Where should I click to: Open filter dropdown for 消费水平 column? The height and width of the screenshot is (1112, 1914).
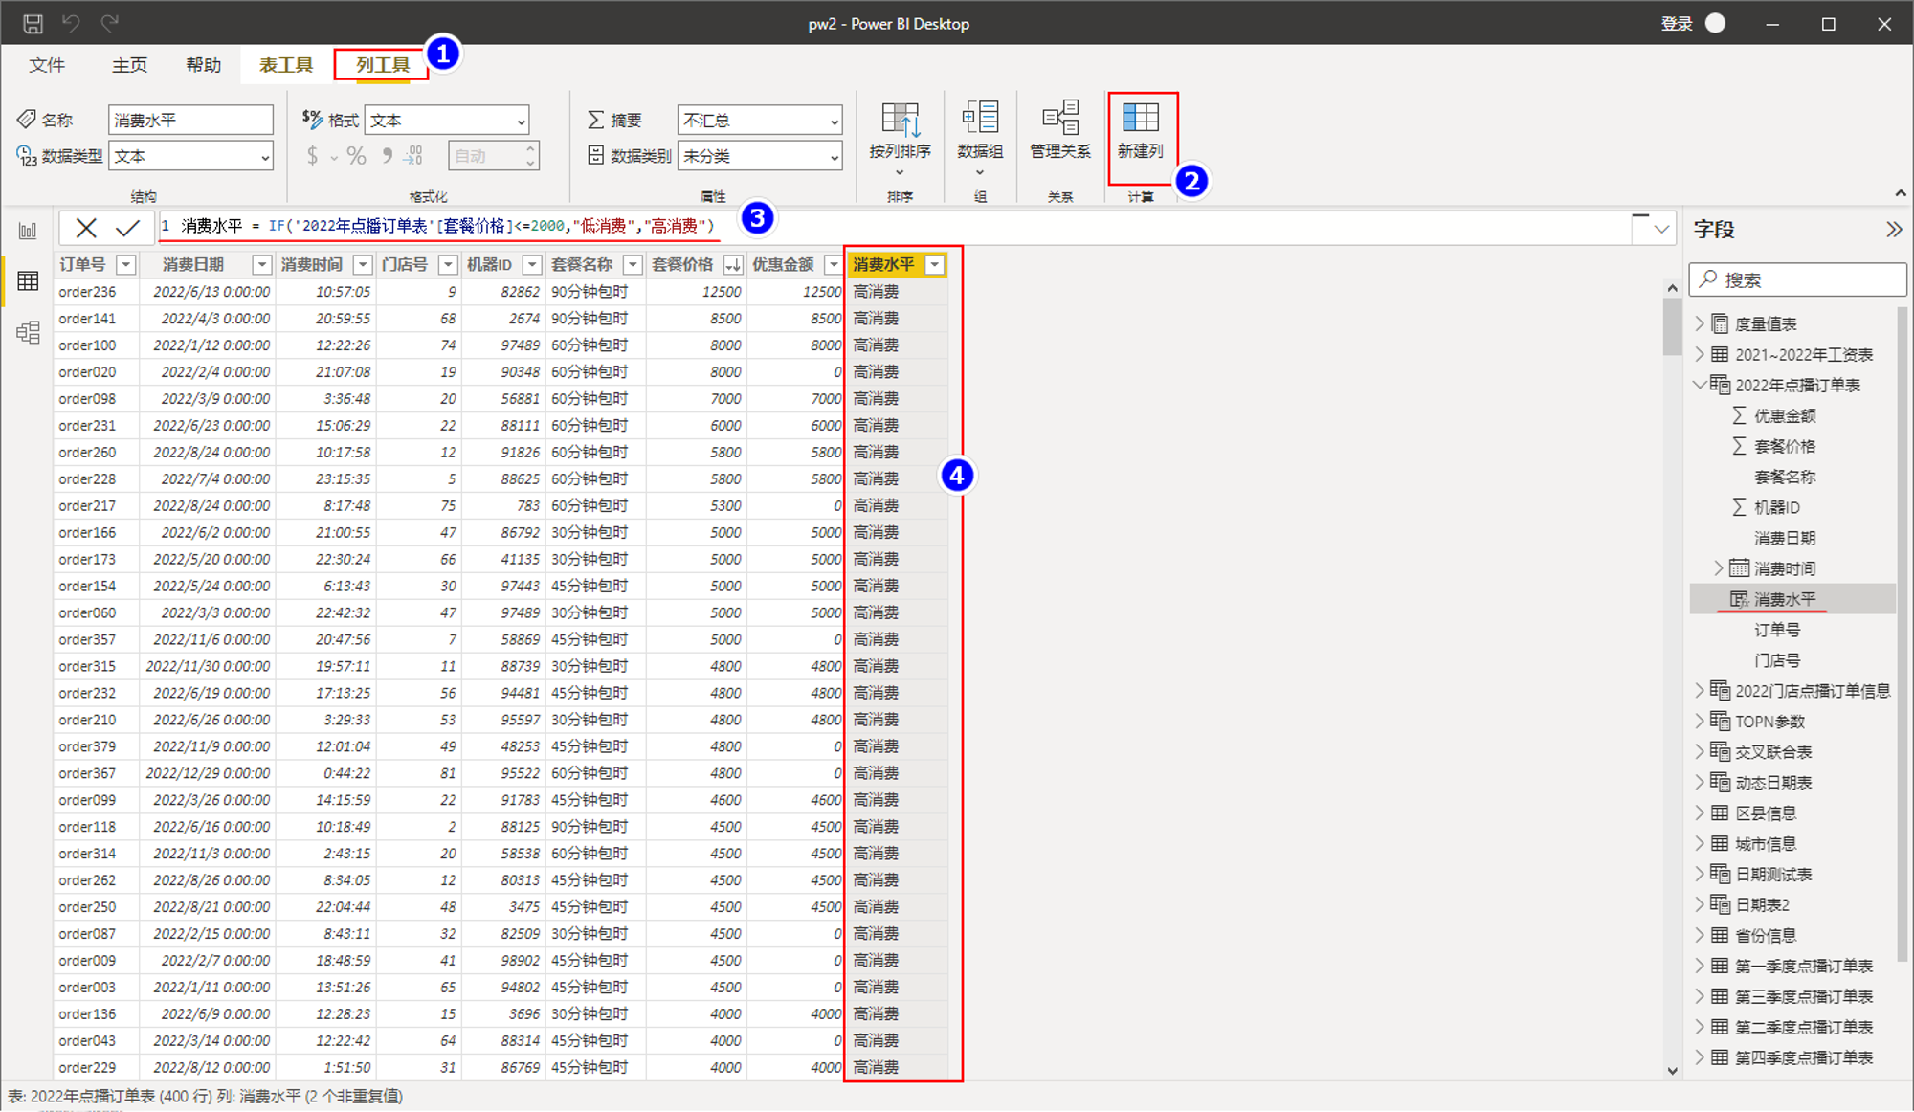934,264
